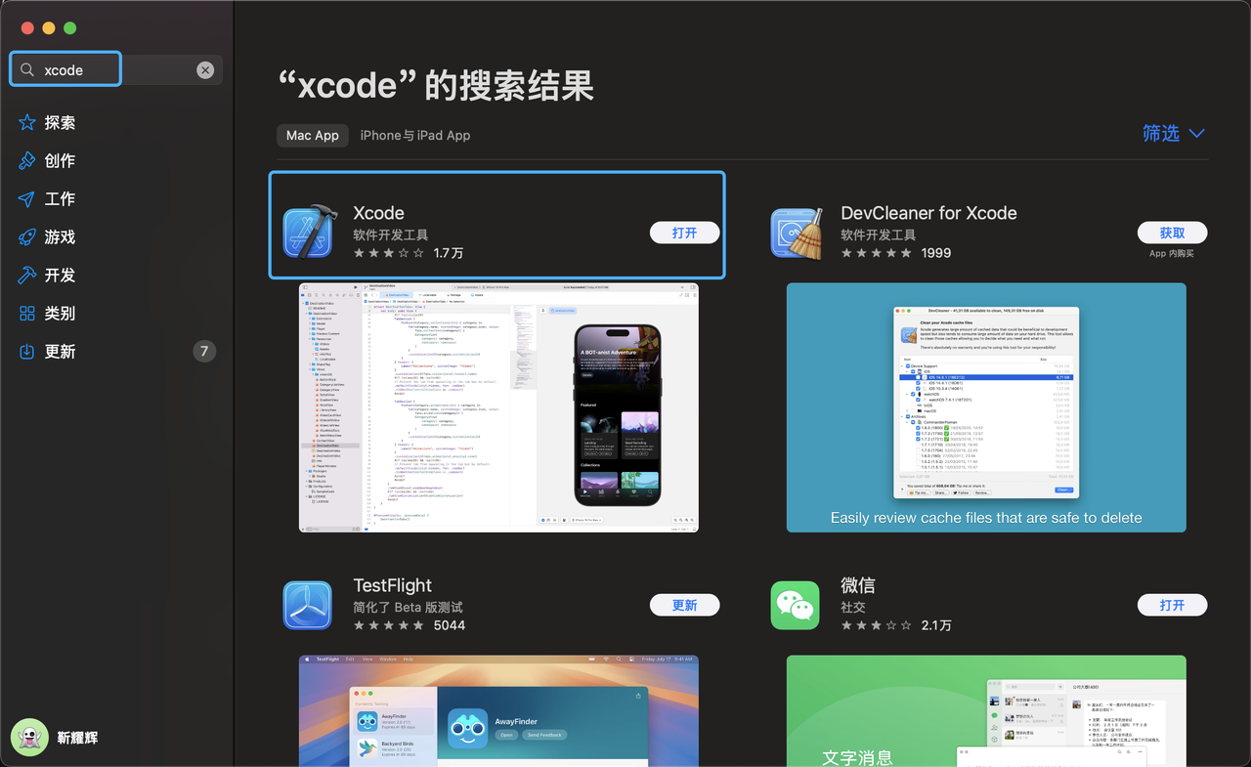Click the TestFlight propeller app icon
This screenshot has height=767, width=1251.
coord(308,605)
